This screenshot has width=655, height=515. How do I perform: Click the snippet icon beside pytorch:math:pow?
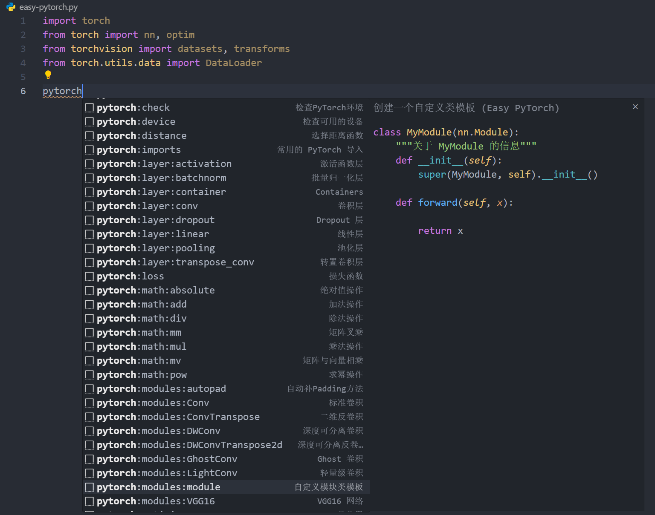[x=90, y=375]
